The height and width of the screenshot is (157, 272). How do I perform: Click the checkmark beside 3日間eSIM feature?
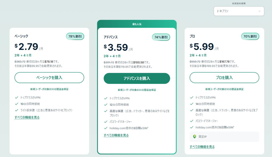pyautogui.click(x=105, y=128)
